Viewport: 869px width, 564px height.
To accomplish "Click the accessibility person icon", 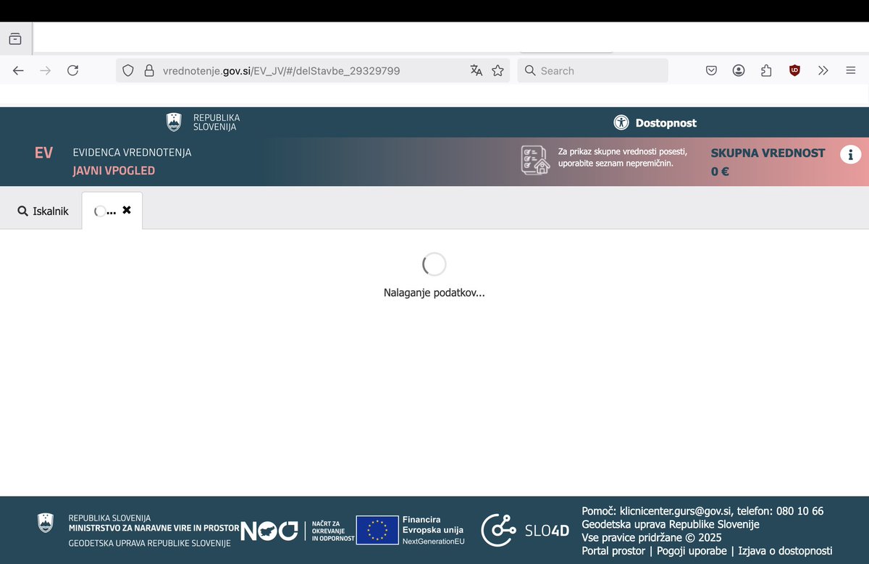I will click(621, 122).
